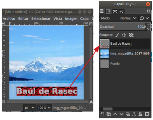Screen dimensions: 153x120
Task: Close the Capas dialog window
Action: pos(148,4)
